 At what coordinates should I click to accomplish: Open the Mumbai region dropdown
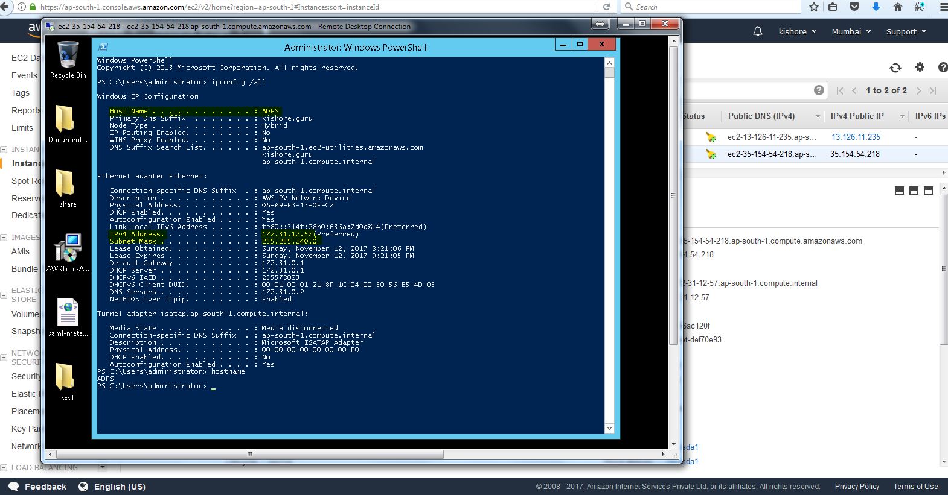point(851,31)
